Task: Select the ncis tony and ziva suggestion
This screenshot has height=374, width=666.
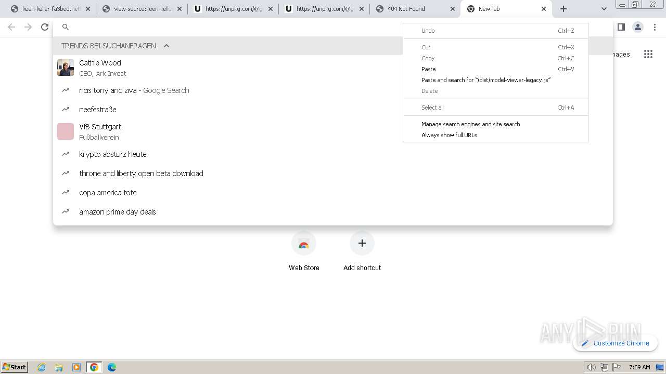Action: point(333,90)
